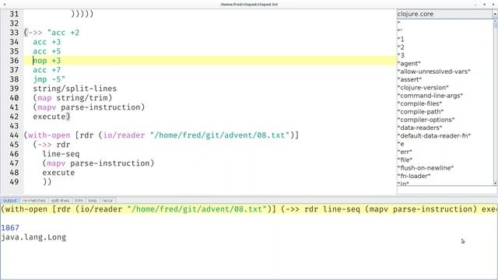The height and width of the screenshot is (280, 498).
Task: Click the filter field below the symbol list
Action: 447,190
